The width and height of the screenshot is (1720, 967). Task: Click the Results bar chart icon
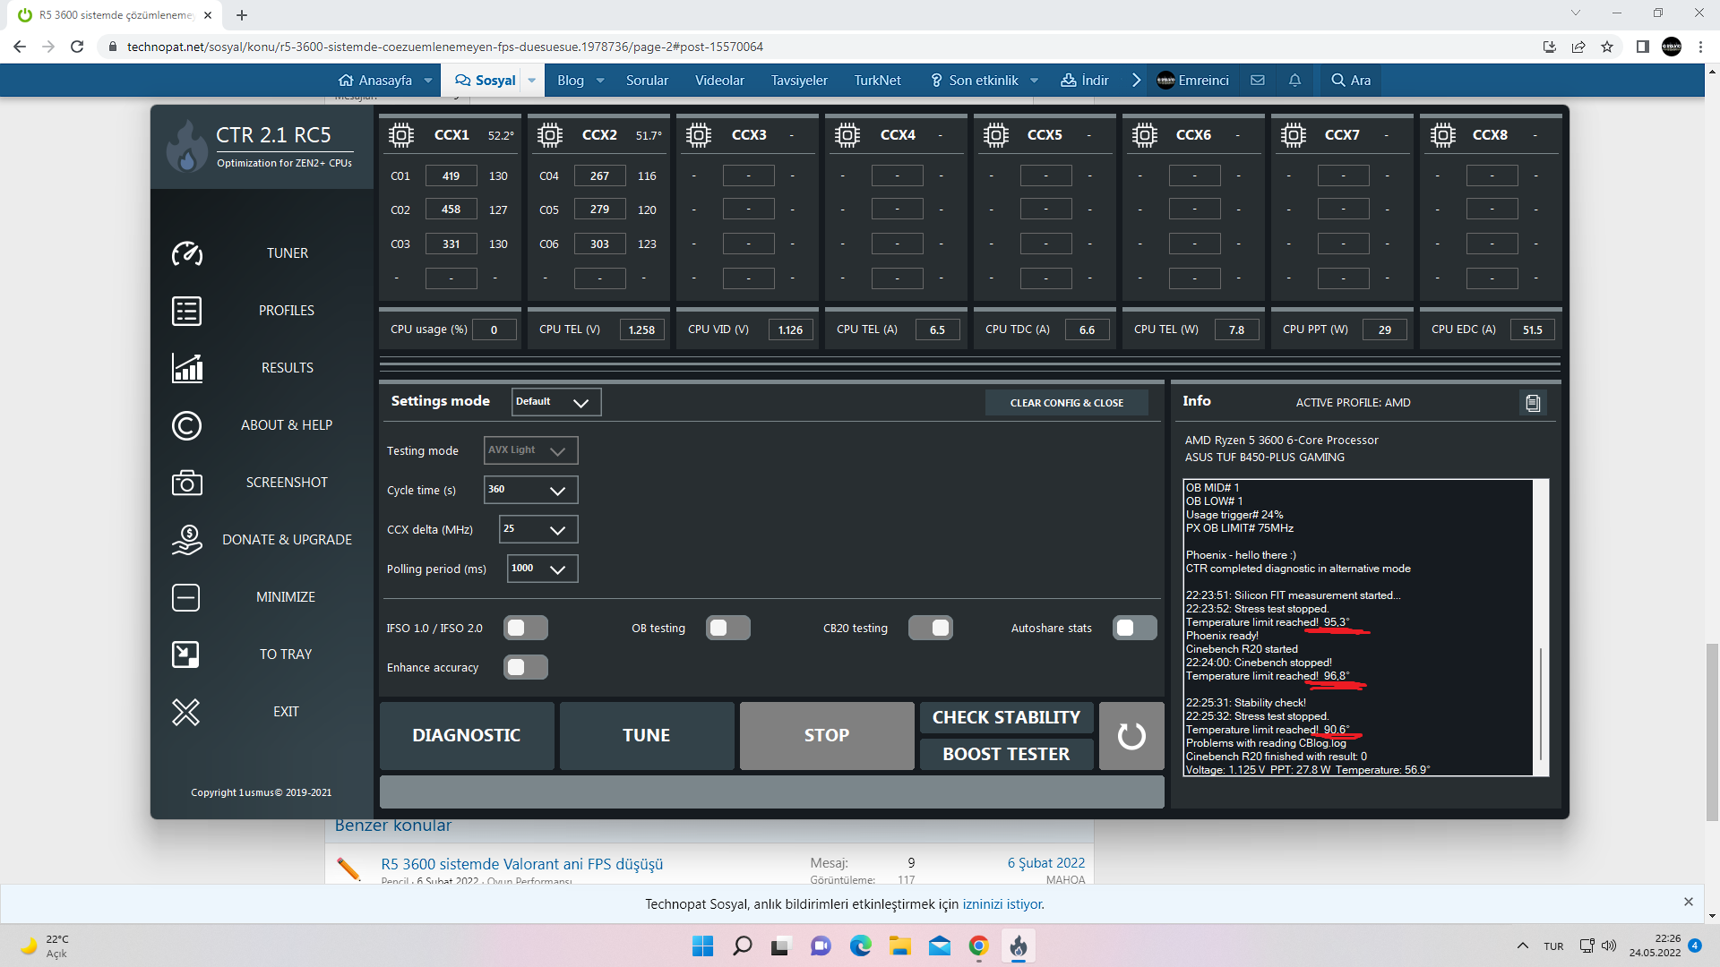pos(186,368)
